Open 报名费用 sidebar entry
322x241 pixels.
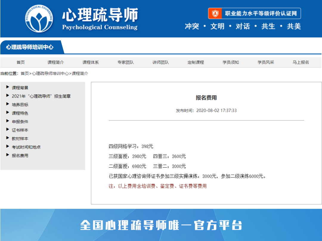coord(20,155)
